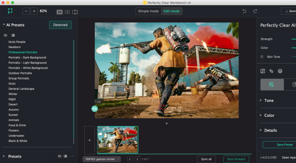The width and height of the screenshot is (296, 163).
Task: Switch to split compare view
Action: coord(75,12)
